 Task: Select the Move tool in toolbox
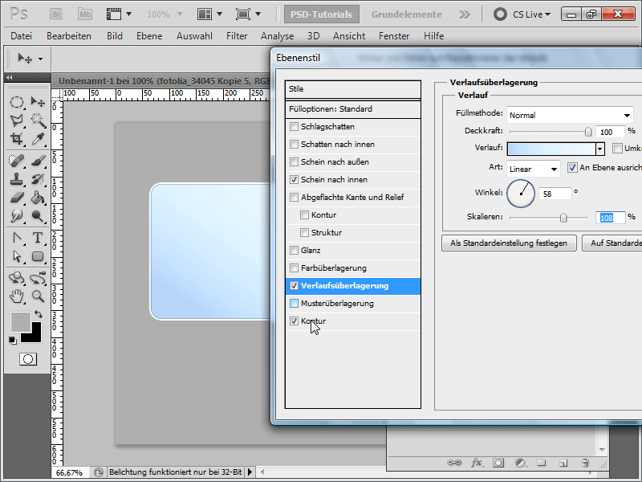point(38,102)
